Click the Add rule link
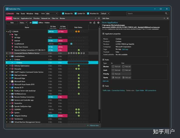 click(105, 81)
